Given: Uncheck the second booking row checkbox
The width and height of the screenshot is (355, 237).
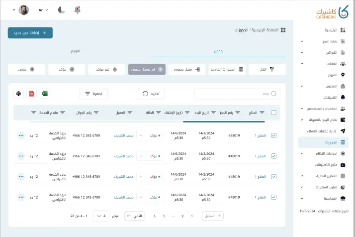Looking at the screenshot, I should (x=274, y=156).
